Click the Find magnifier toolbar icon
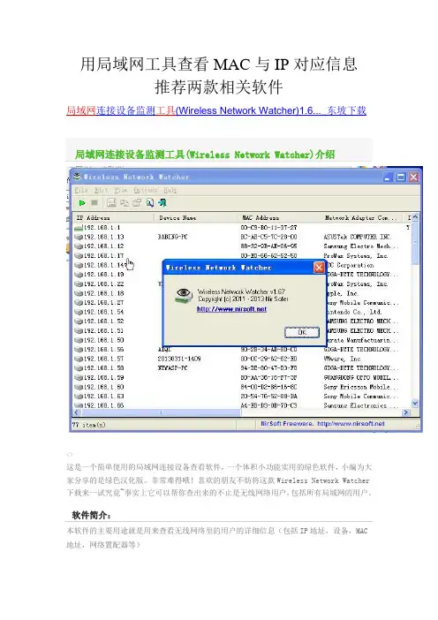 (149, 203)
